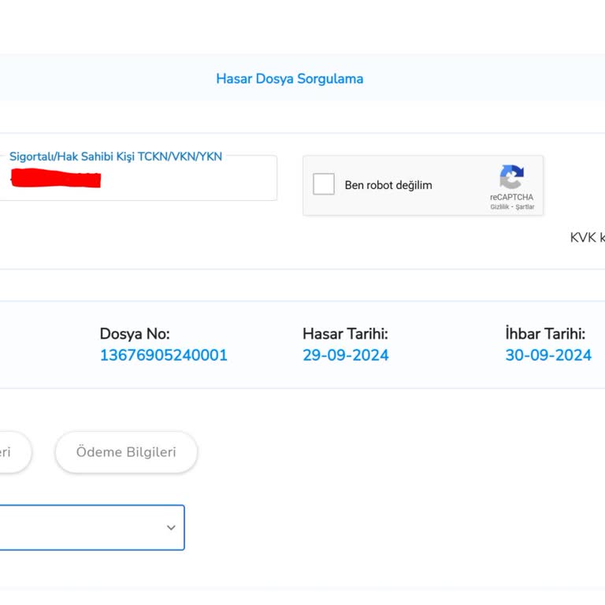Click the TCKN/VKN/YKN input field
Screen dimensions: 605x605
(138, 178)
